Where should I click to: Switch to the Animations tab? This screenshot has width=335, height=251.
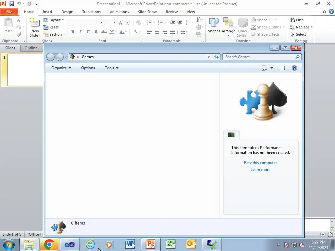coord(119,12)
